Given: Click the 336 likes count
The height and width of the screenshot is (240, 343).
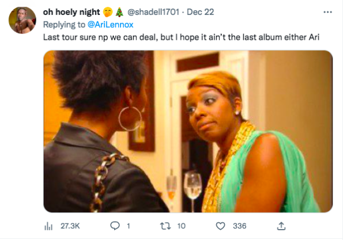Looking at the screenshot, I should 240,226.
